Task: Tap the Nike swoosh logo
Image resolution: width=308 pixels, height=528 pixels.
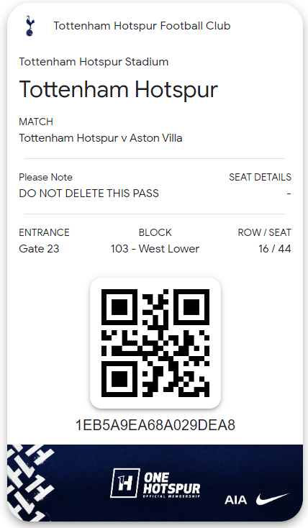Action: pyautogui.click(x=272, y=499)
